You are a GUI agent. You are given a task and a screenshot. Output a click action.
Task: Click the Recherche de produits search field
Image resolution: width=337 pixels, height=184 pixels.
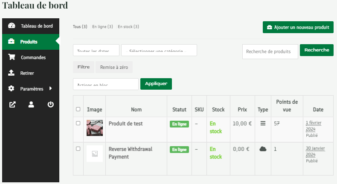pos(270,51)
